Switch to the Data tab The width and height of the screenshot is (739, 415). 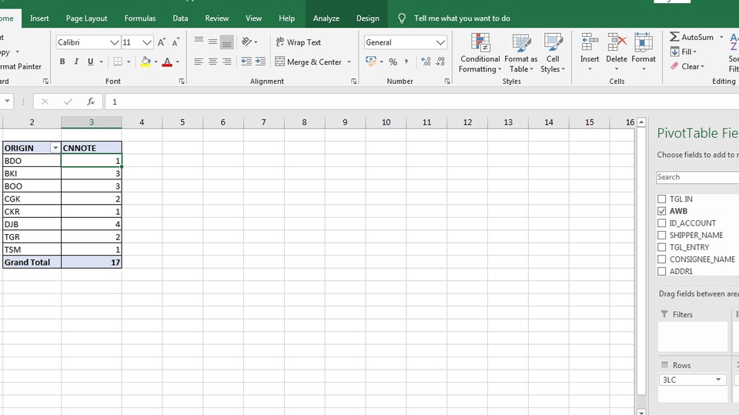(x=180, y=18)
